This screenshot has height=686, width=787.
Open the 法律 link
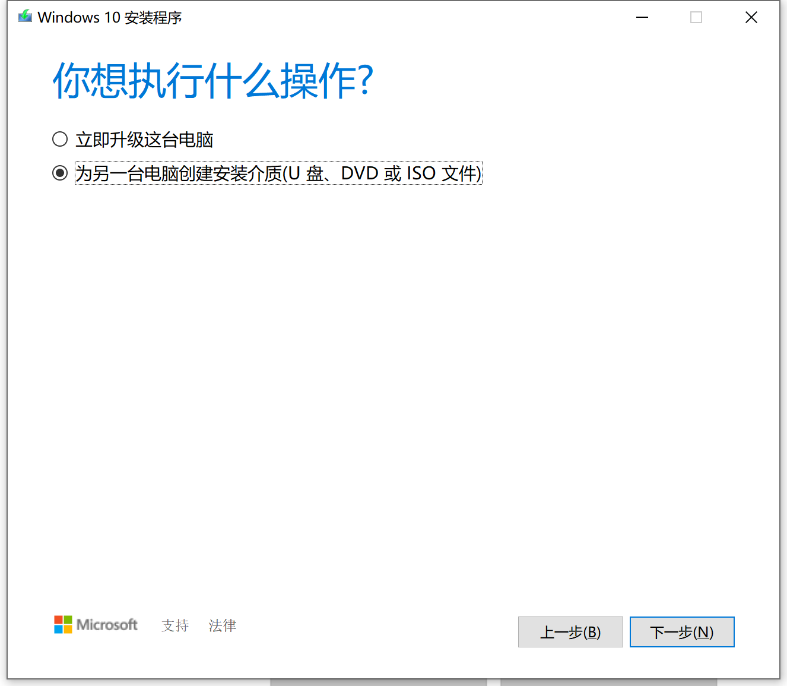(x=223, y=625)
